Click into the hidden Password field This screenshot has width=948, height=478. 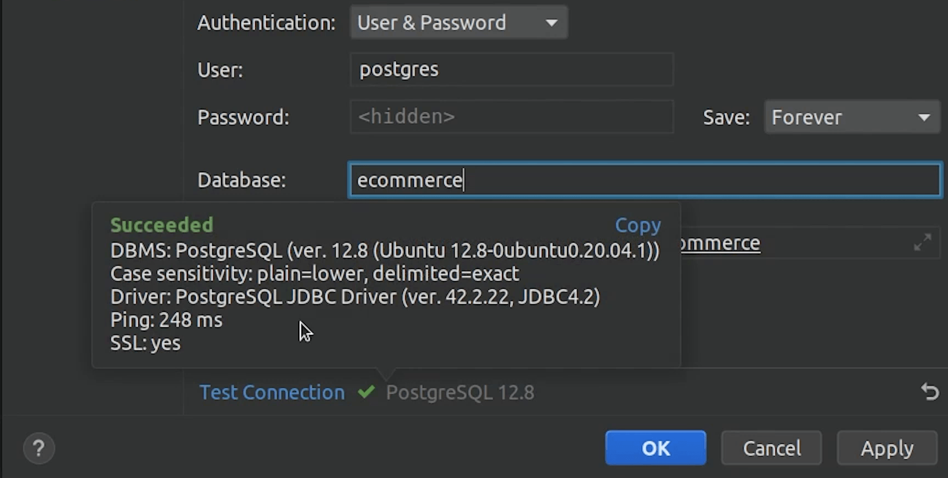(511, 117)
